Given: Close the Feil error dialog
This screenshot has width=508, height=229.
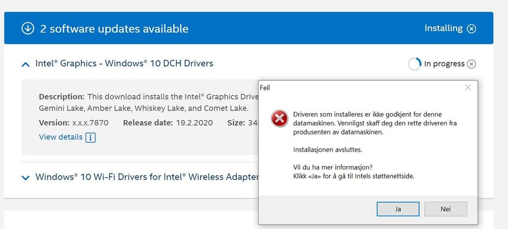Looking at the screenshot, I should 468,87.
